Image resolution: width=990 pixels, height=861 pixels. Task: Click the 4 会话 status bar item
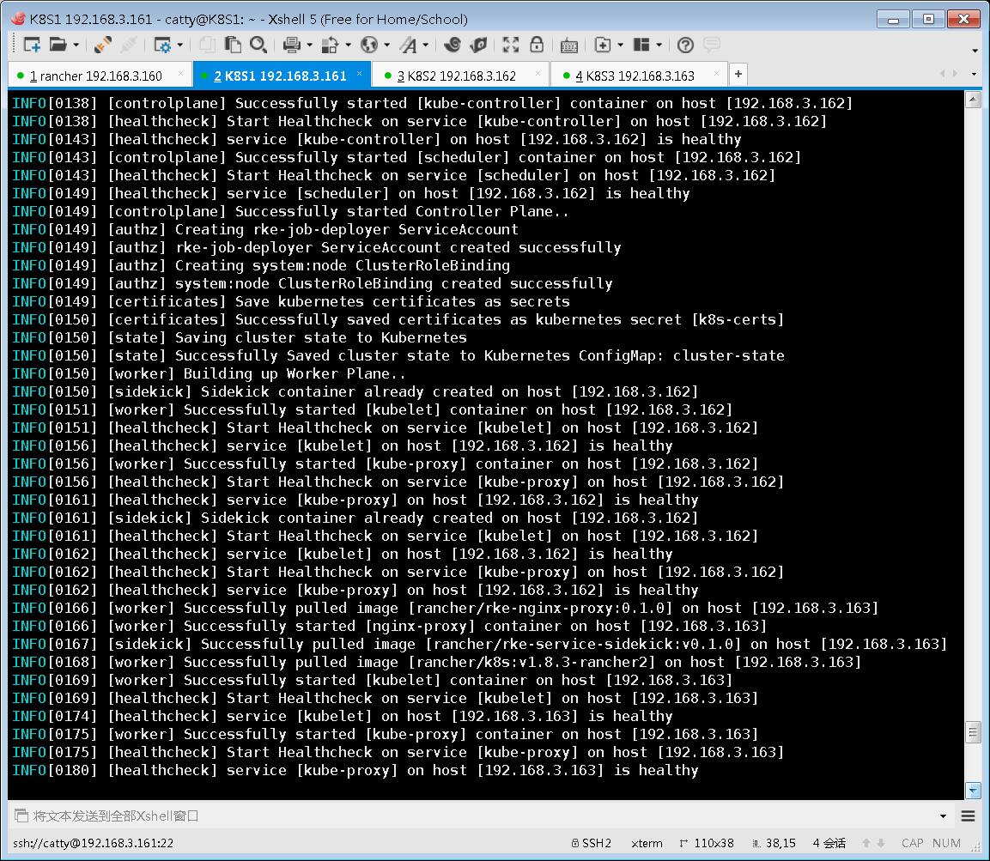[x=829, y=843]
